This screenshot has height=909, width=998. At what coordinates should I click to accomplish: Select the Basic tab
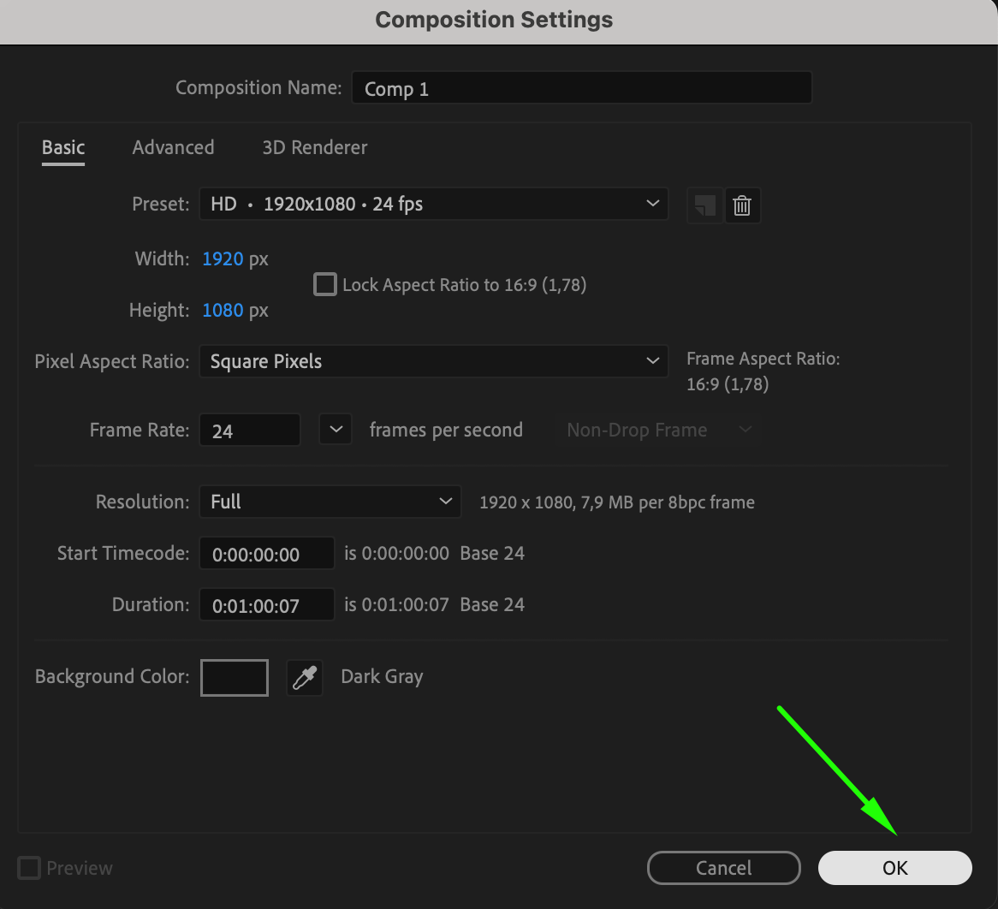[x=63, y=147]
